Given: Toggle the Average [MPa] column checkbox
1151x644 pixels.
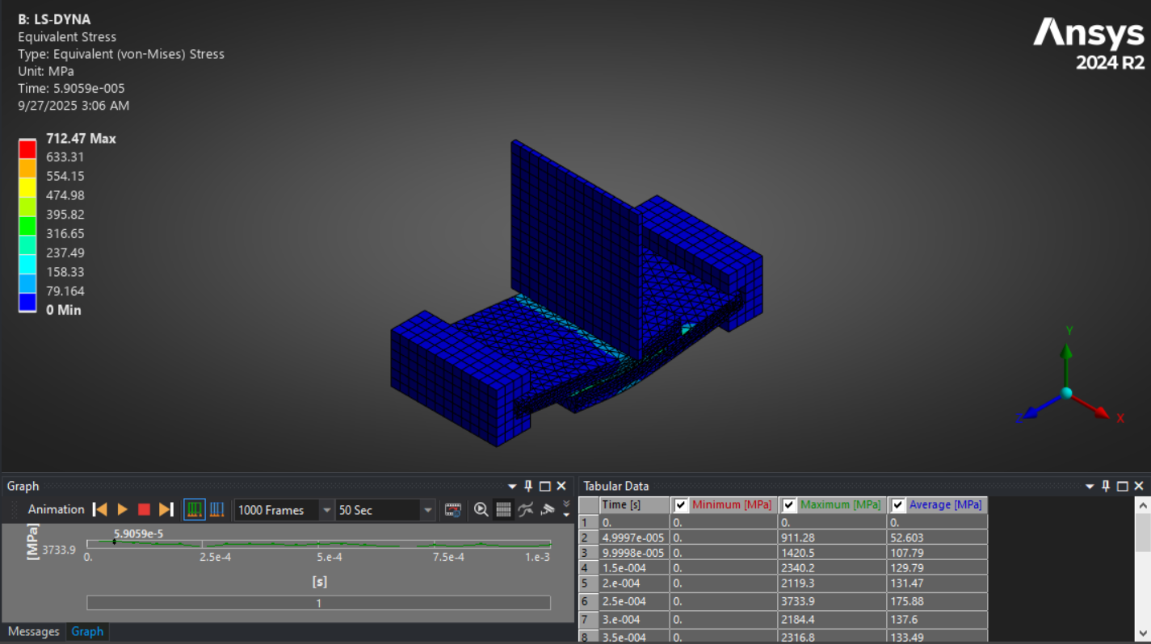Looking at the screenshot, I should (x=898, y=505).
